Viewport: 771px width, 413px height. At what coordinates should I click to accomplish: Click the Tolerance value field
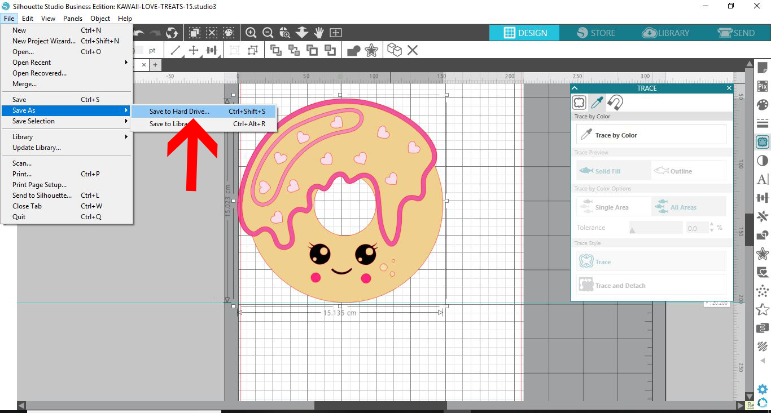[696, 228]
